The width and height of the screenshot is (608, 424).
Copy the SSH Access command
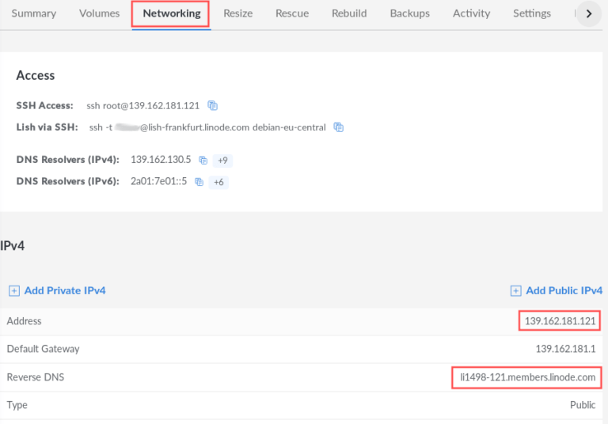[x=212, y=105]
